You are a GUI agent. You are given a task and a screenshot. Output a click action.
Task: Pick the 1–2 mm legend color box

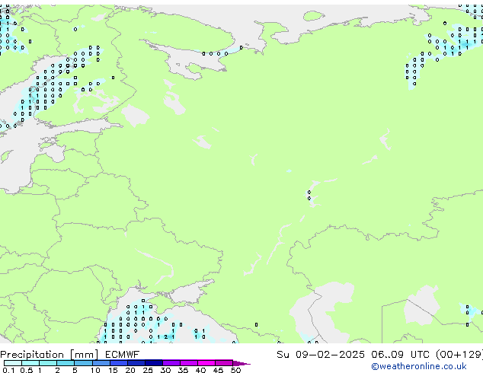point(48,363)
